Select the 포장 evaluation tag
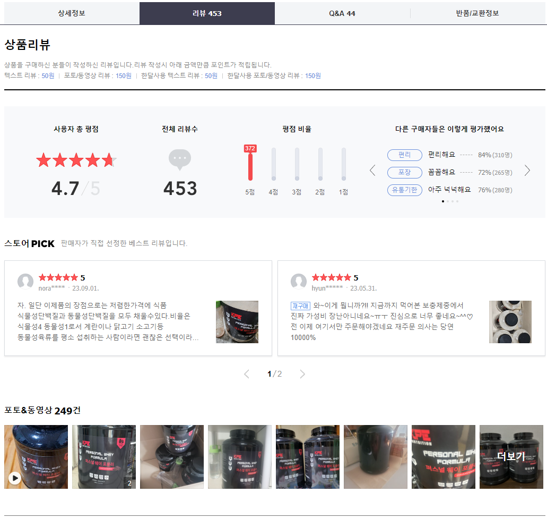Screen dimensions: 547x518 click(x=405, y=172)
